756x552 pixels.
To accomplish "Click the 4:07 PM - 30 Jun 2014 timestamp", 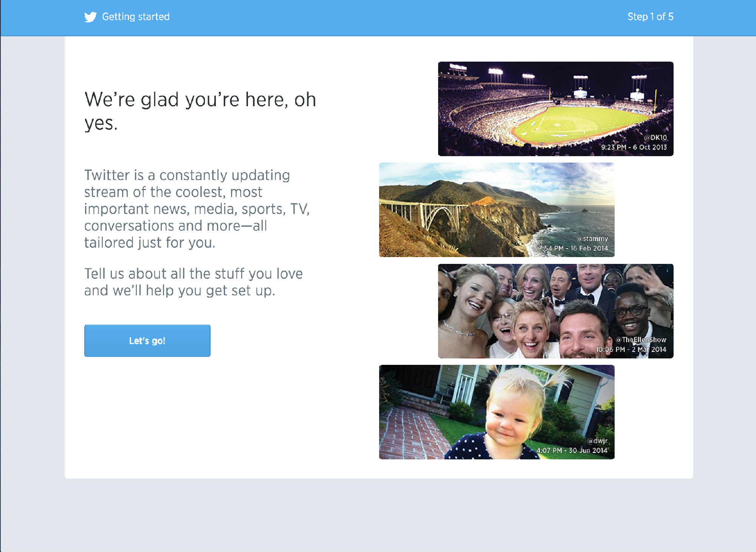I will click(x=572, y=450).
